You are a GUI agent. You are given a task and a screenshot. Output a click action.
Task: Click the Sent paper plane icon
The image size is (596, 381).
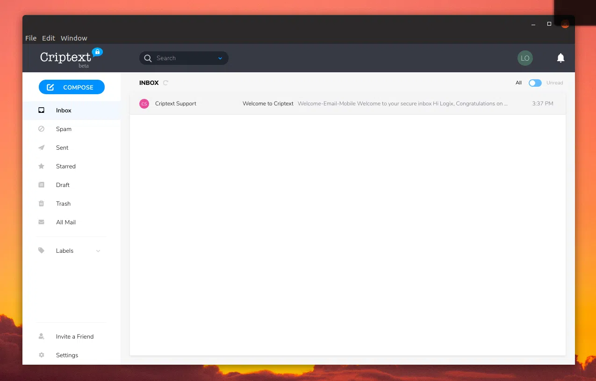pyautogui.click(x=41, y=148)
